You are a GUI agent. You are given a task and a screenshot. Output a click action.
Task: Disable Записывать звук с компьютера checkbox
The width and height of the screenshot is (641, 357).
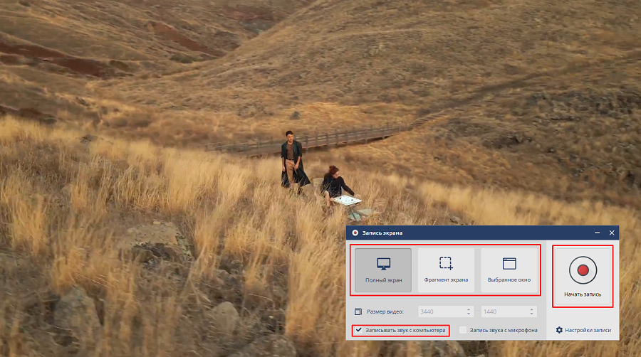[359, 330]
